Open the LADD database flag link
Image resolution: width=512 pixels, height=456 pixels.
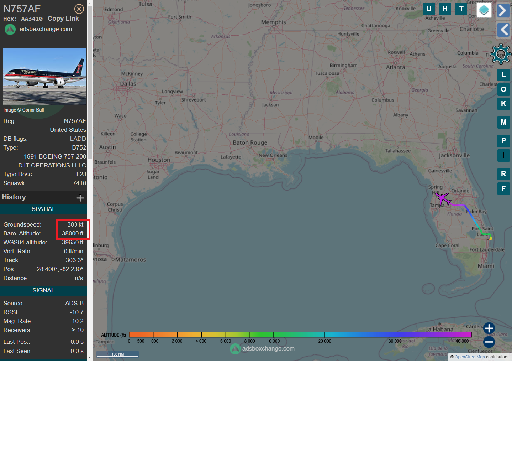click(x=78, y=139)
